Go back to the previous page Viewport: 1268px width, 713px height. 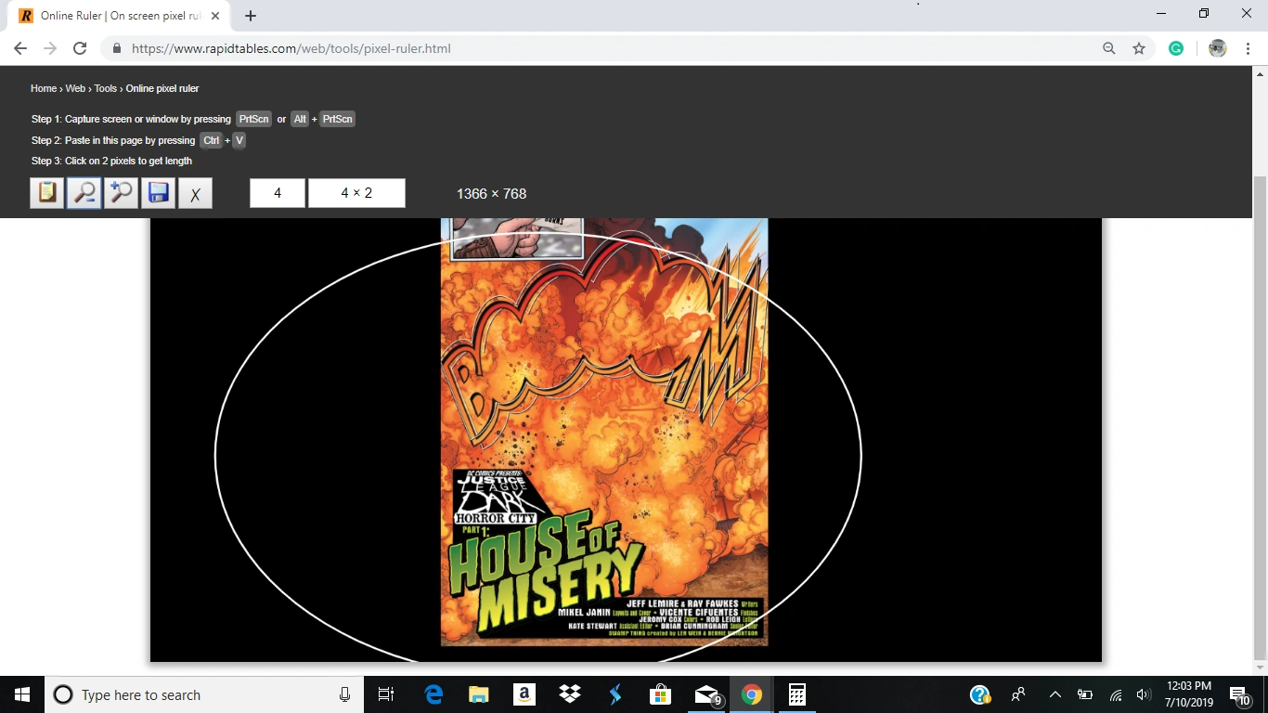point(20,48)
